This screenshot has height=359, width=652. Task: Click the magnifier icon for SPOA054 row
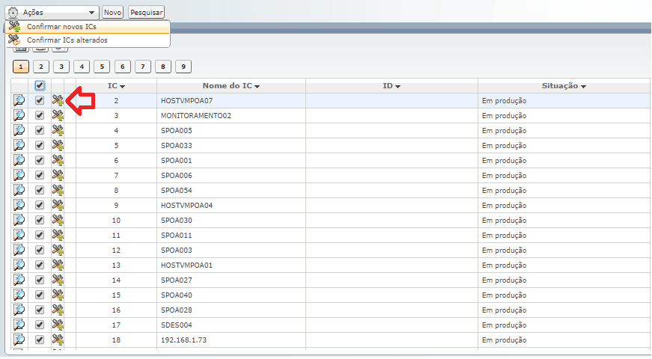click(x=19, y=190)
